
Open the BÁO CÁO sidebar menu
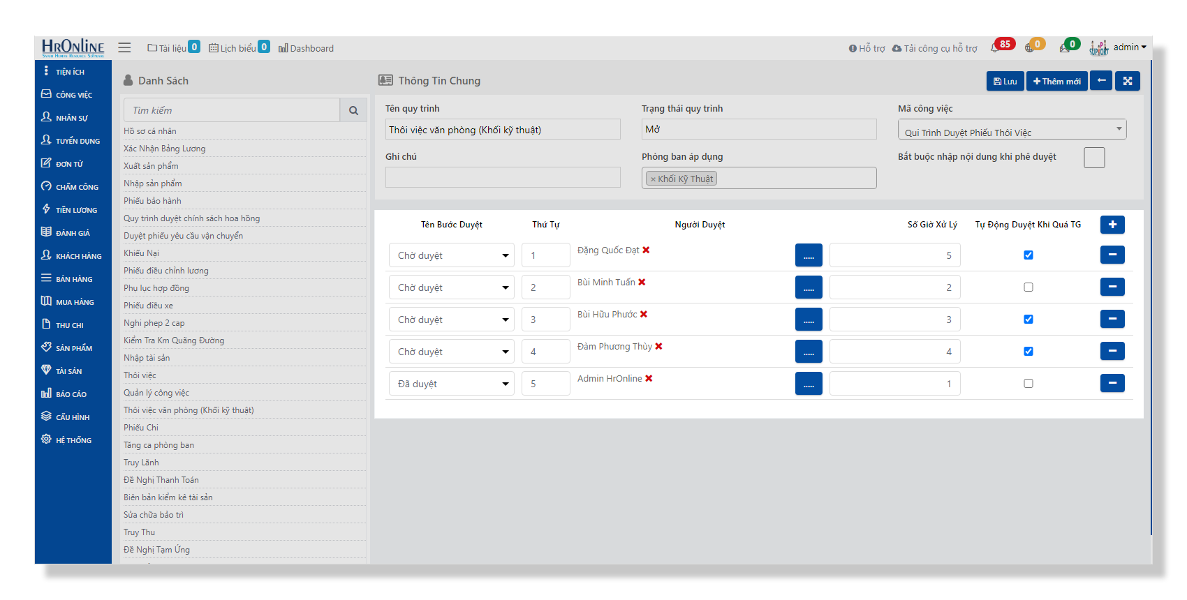[x=73, y=394]
